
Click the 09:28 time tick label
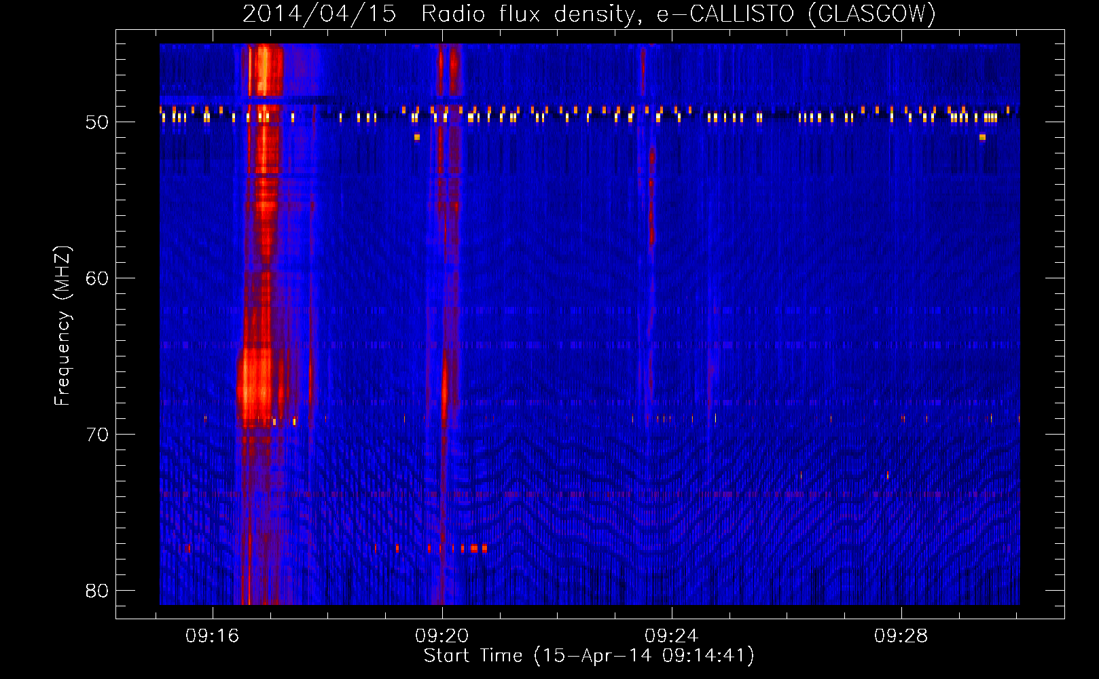click(x=901, y=636)
